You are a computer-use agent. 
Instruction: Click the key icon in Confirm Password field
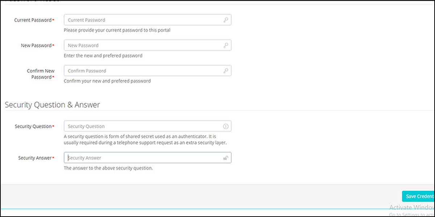(225, 71)
